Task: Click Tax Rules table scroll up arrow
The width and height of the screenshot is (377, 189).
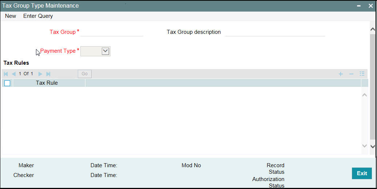Action: [x=365, y=95]
